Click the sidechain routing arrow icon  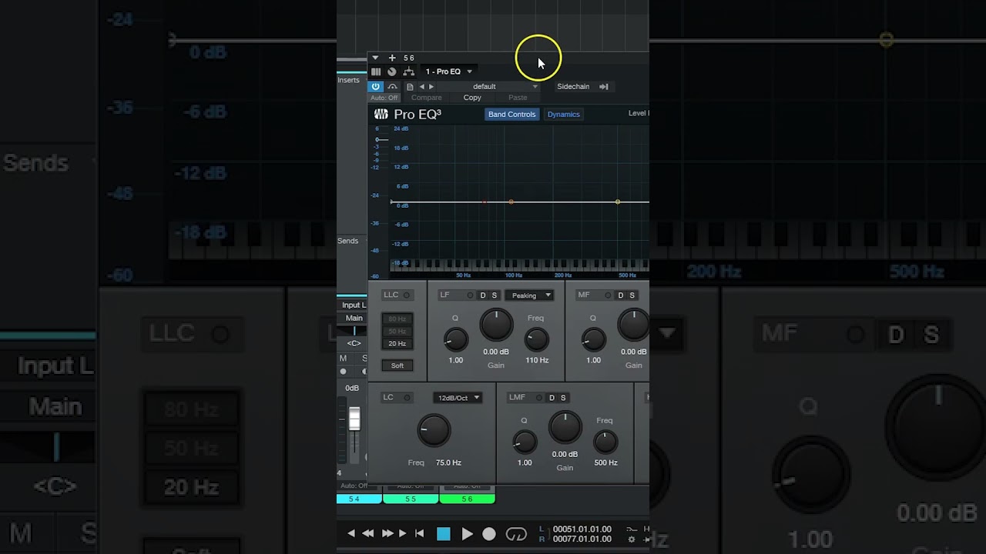click(x=604, y=87)
